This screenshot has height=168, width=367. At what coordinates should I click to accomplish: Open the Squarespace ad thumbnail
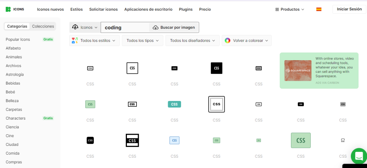[298, 71]
